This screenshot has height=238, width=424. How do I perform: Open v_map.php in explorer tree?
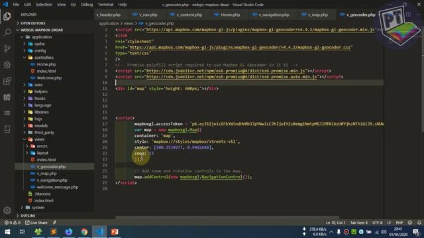(x=46, y=173)
